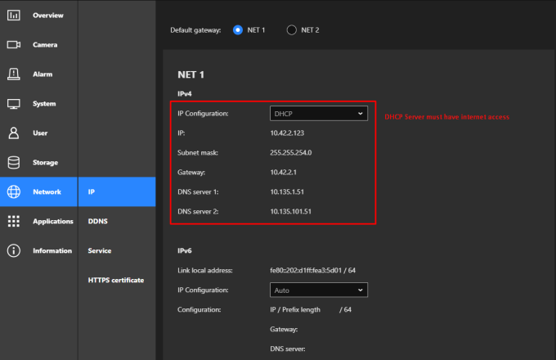Click the Overview dashboard icon
Screen dimensions: 556x360
tap(14, 16)
